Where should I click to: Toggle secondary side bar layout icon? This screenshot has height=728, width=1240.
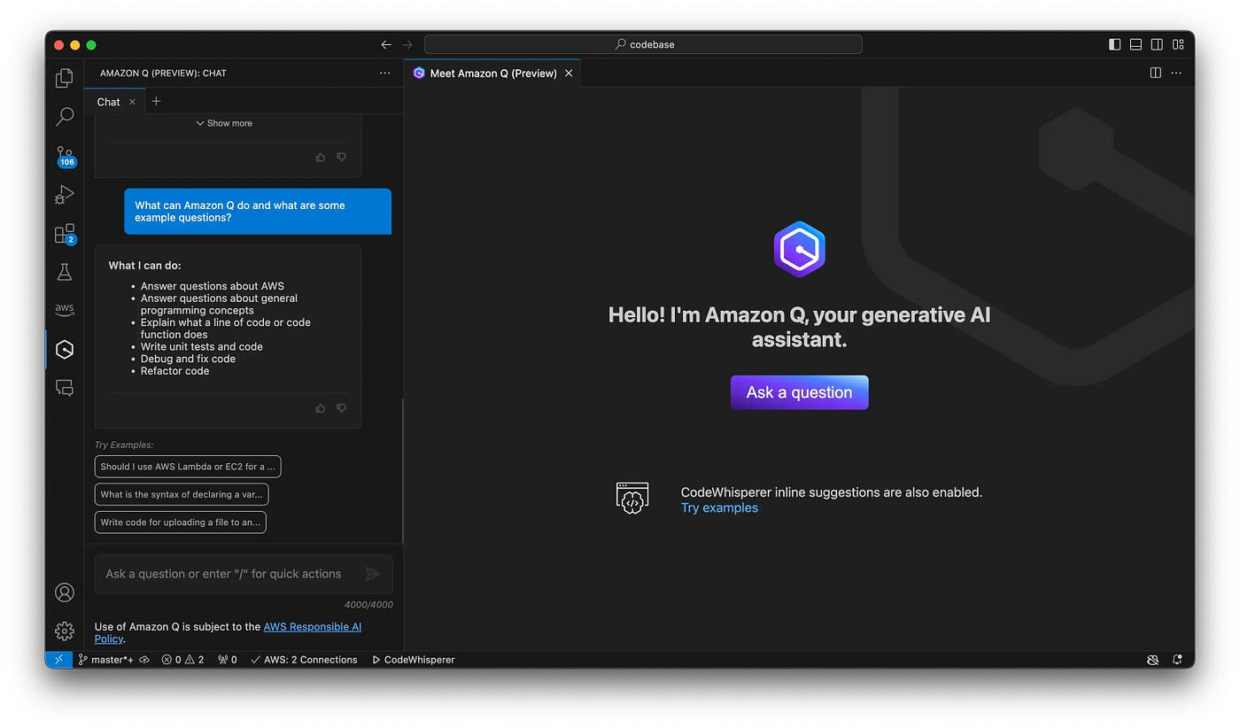(1157, 44)
